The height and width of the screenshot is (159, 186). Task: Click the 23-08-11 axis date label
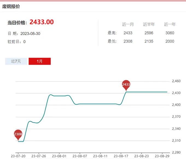click(100, 156)
